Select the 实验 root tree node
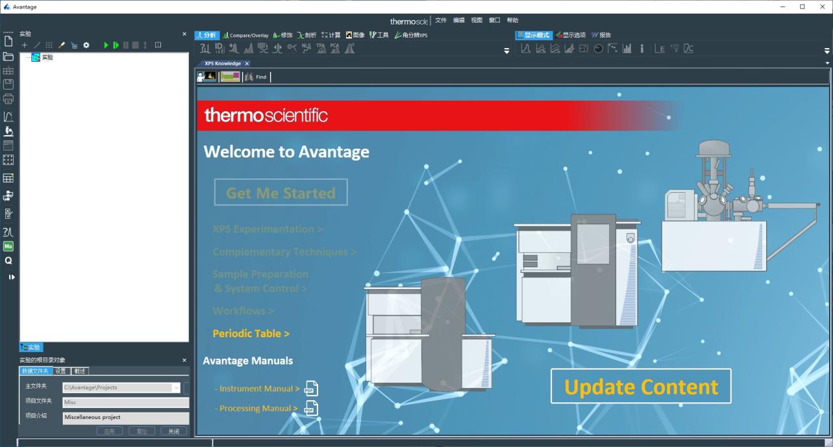Screen dimensions: 833x447 [x=47, y=57]
